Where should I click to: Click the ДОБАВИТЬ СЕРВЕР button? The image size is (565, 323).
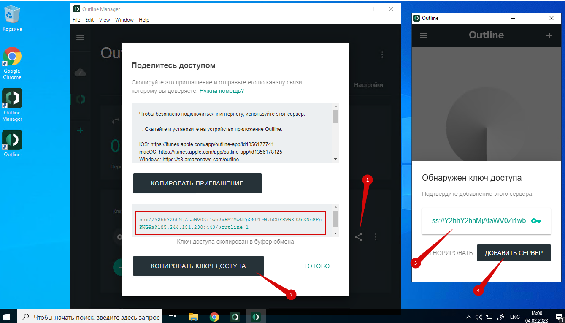pos(514,253)
